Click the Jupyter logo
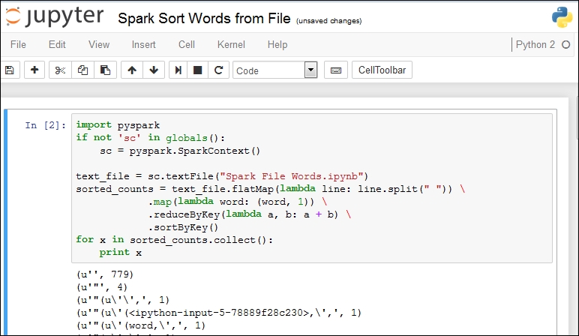This screenshot has width=579, height=336. [55, 17]
